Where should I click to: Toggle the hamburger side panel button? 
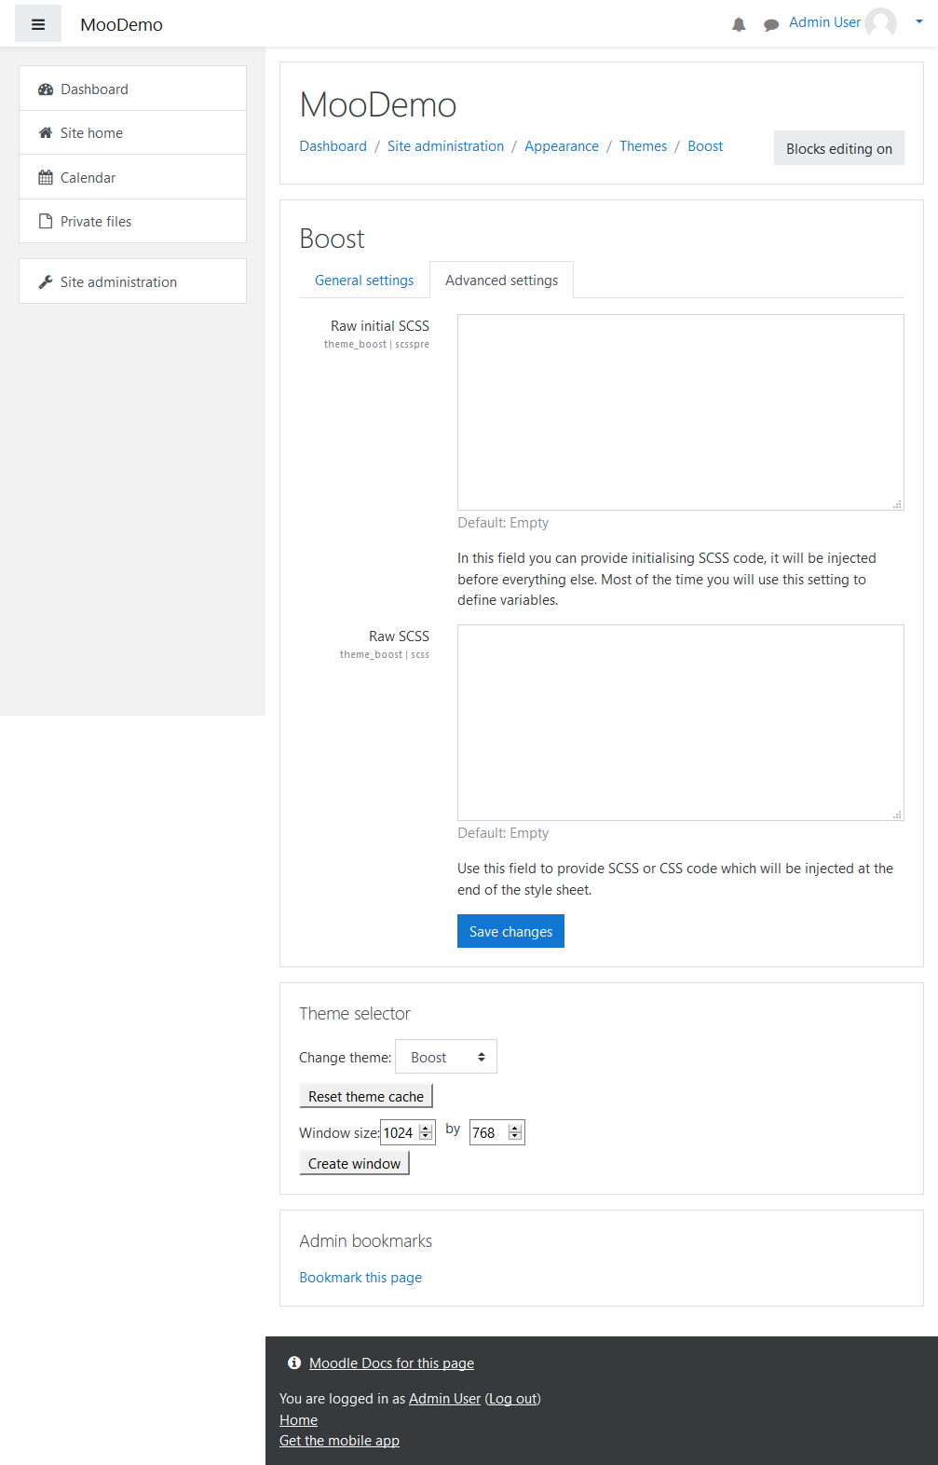point(38,24)
